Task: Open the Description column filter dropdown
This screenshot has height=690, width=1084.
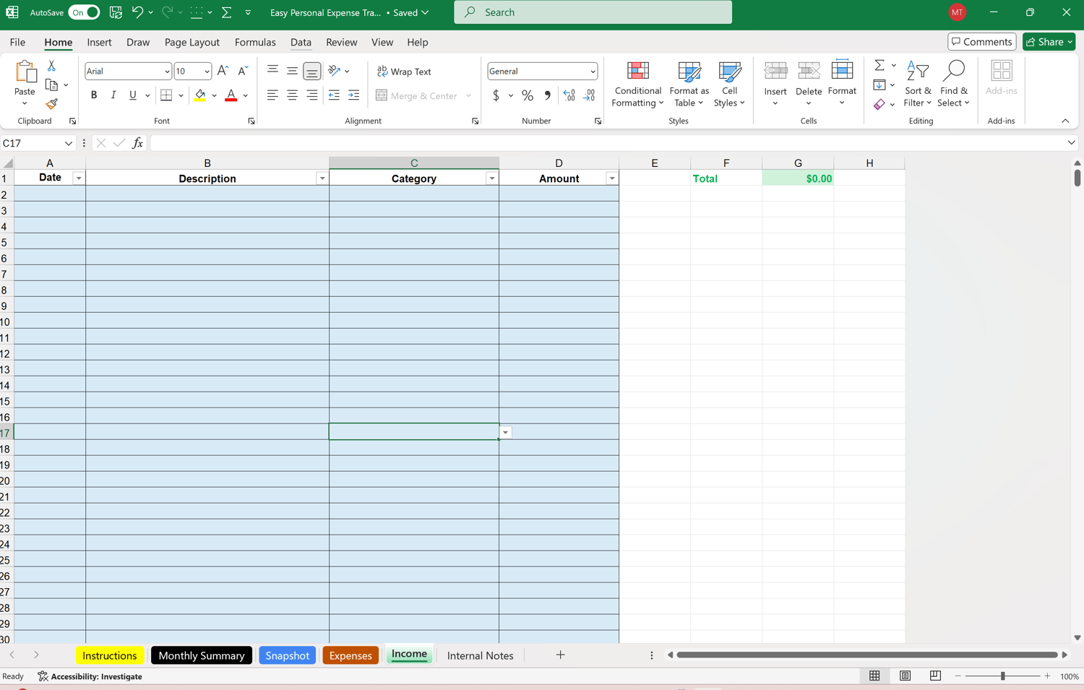Action: click(x=322, y=178)
